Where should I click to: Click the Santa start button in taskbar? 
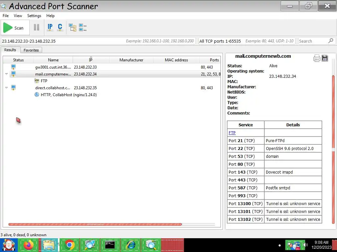[9, 245]
